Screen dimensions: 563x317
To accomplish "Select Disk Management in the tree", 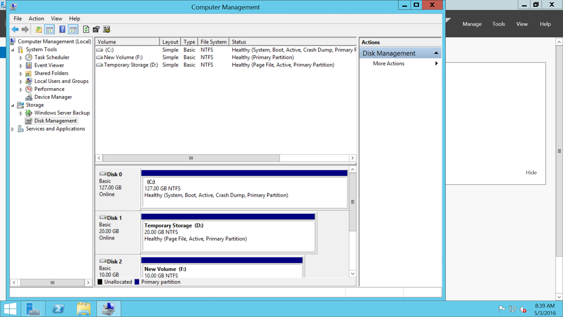I will pyautogui.click(x=55, y=121).
